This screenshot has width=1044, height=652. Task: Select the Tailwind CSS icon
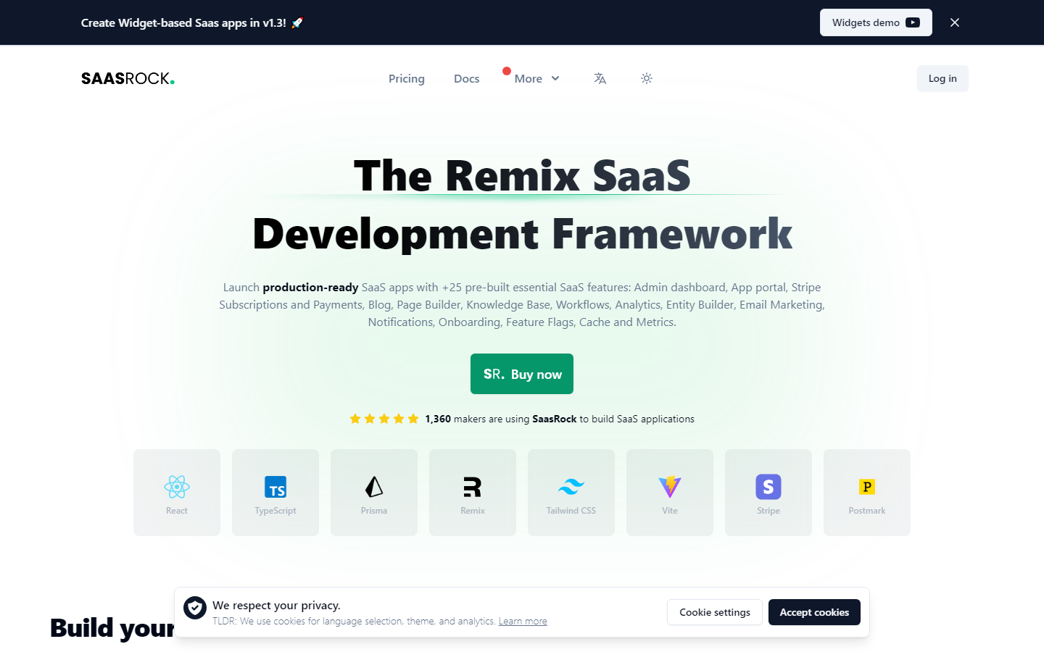click(x=571, y=493)
